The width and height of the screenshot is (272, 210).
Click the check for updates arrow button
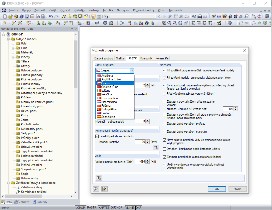coord(156,148)
